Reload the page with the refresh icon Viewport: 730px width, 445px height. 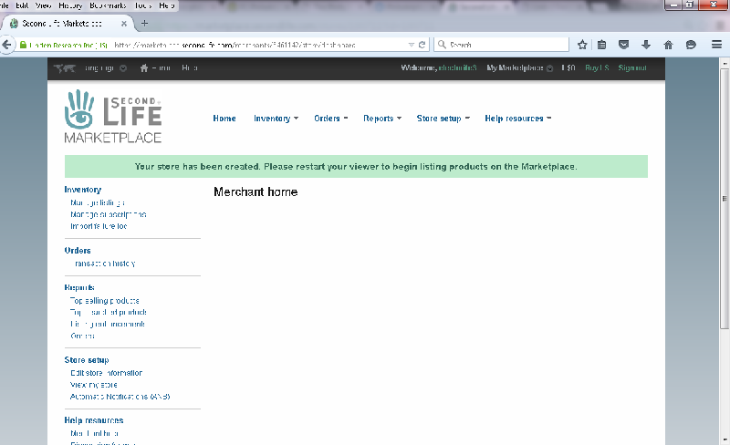coord(422,45)
